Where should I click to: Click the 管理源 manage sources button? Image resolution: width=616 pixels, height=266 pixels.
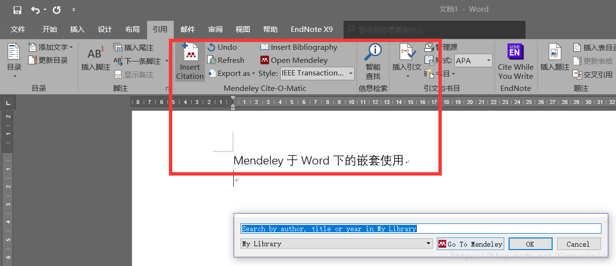click(441, 47)
